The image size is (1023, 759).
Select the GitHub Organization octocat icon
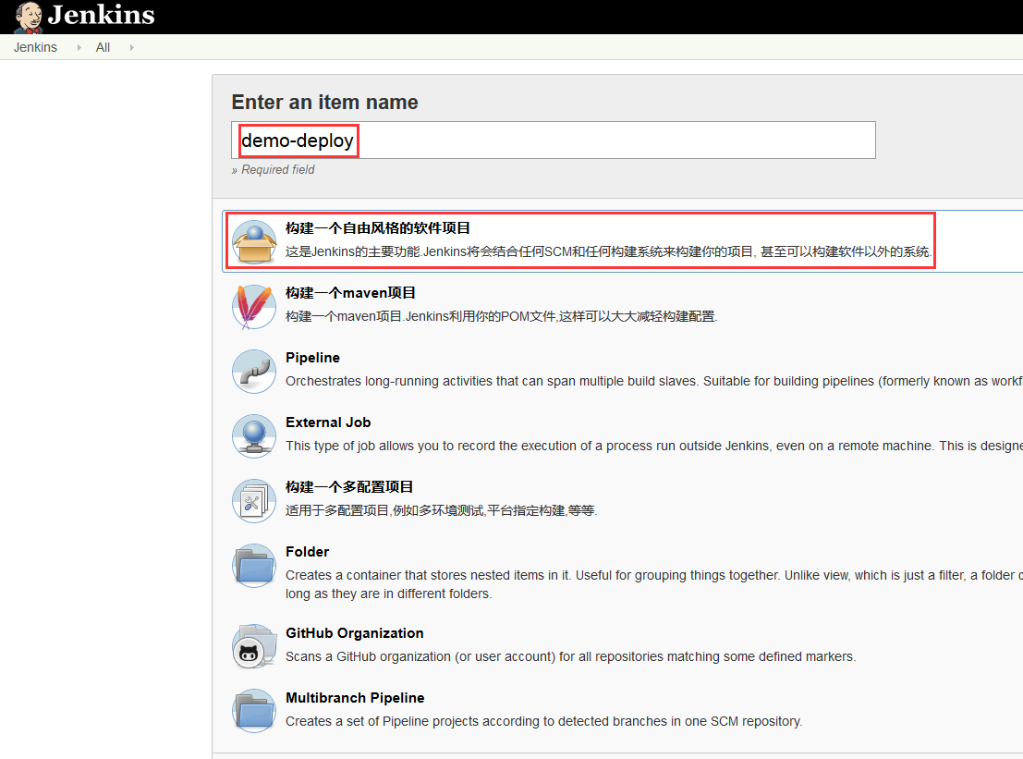254,646
